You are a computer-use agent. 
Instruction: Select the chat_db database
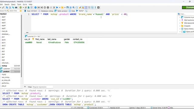point(5,31)
